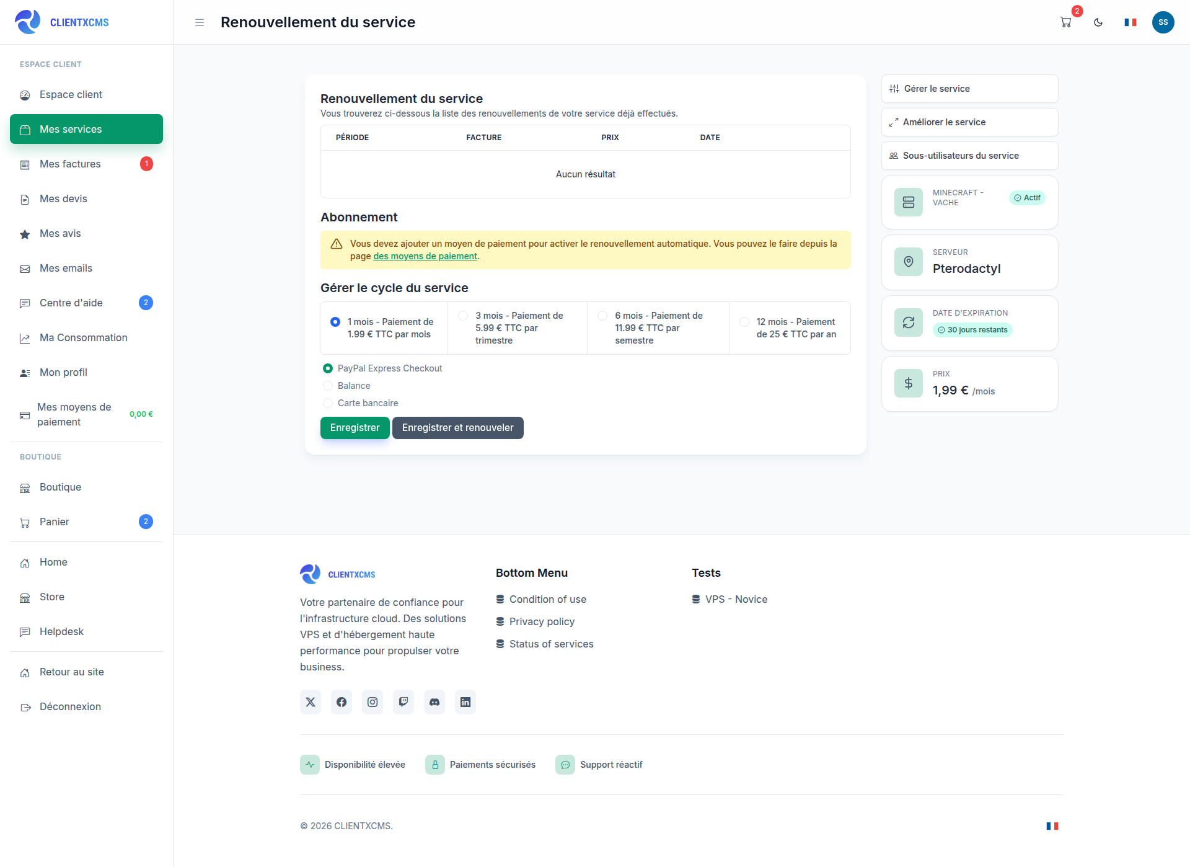Open Ma Consommation page
The height and width of the screenshot is (867, 1190).
(86, 337)
